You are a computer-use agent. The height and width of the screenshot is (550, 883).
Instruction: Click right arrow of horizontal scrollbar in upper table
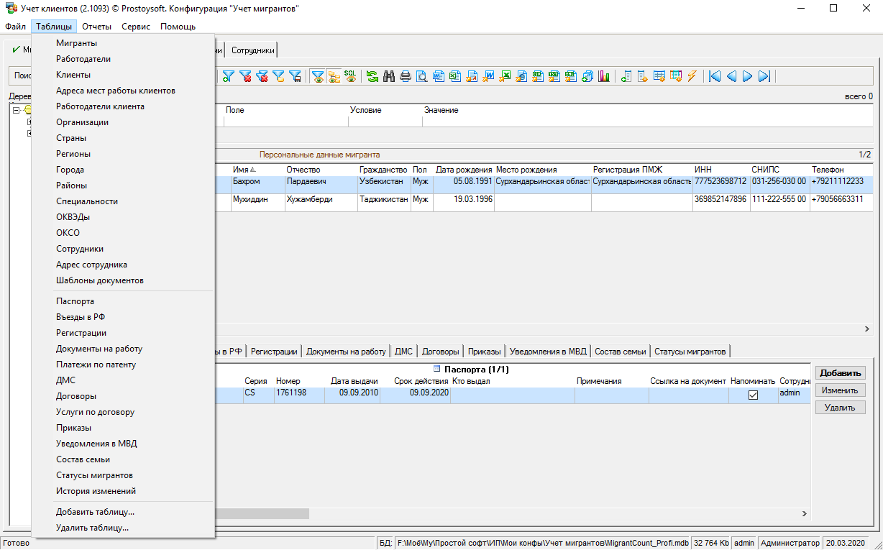click(x=866, y=329)
